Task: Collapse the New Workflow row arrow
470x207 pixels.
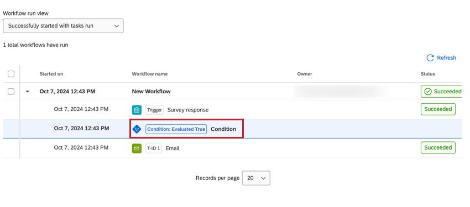Action: 28,92
